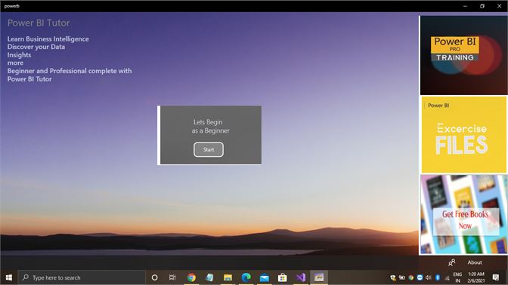Click the 'Lets Begin as a Beginner' text
Screen dimensions: 508x285
coord(210,127)
